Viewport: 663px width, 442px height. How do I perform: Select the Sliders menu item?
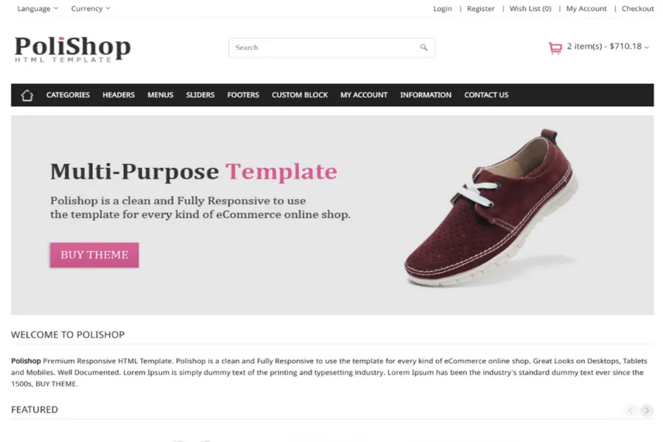coord(200,95)
